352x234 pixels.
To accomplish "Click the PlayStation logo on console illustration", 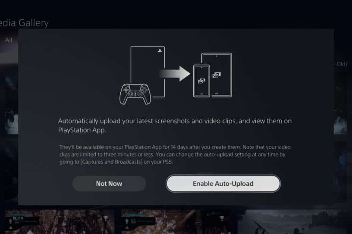I will (x=160, y=51).
